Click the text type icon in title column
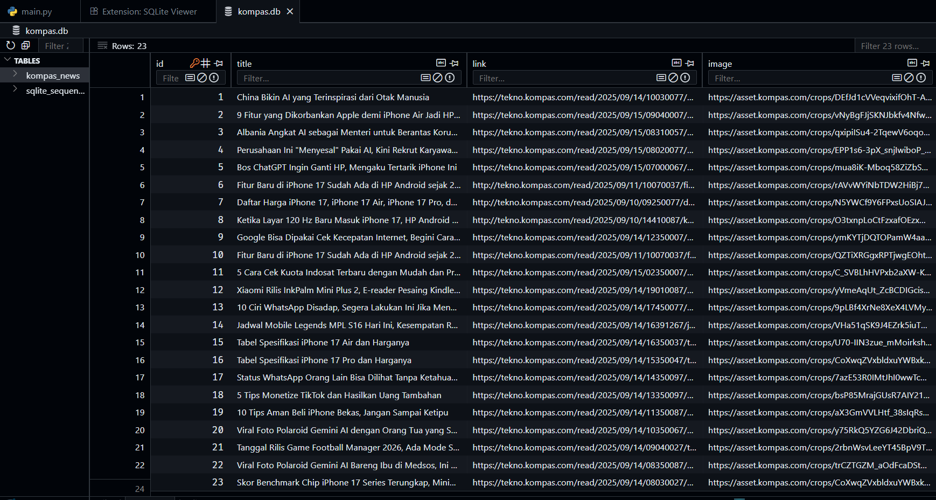936x500 pixels. (441, 63)
